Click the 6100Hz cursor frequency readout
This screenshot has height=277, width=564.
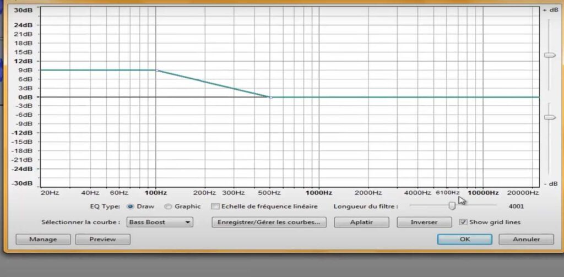pos(447,193)
